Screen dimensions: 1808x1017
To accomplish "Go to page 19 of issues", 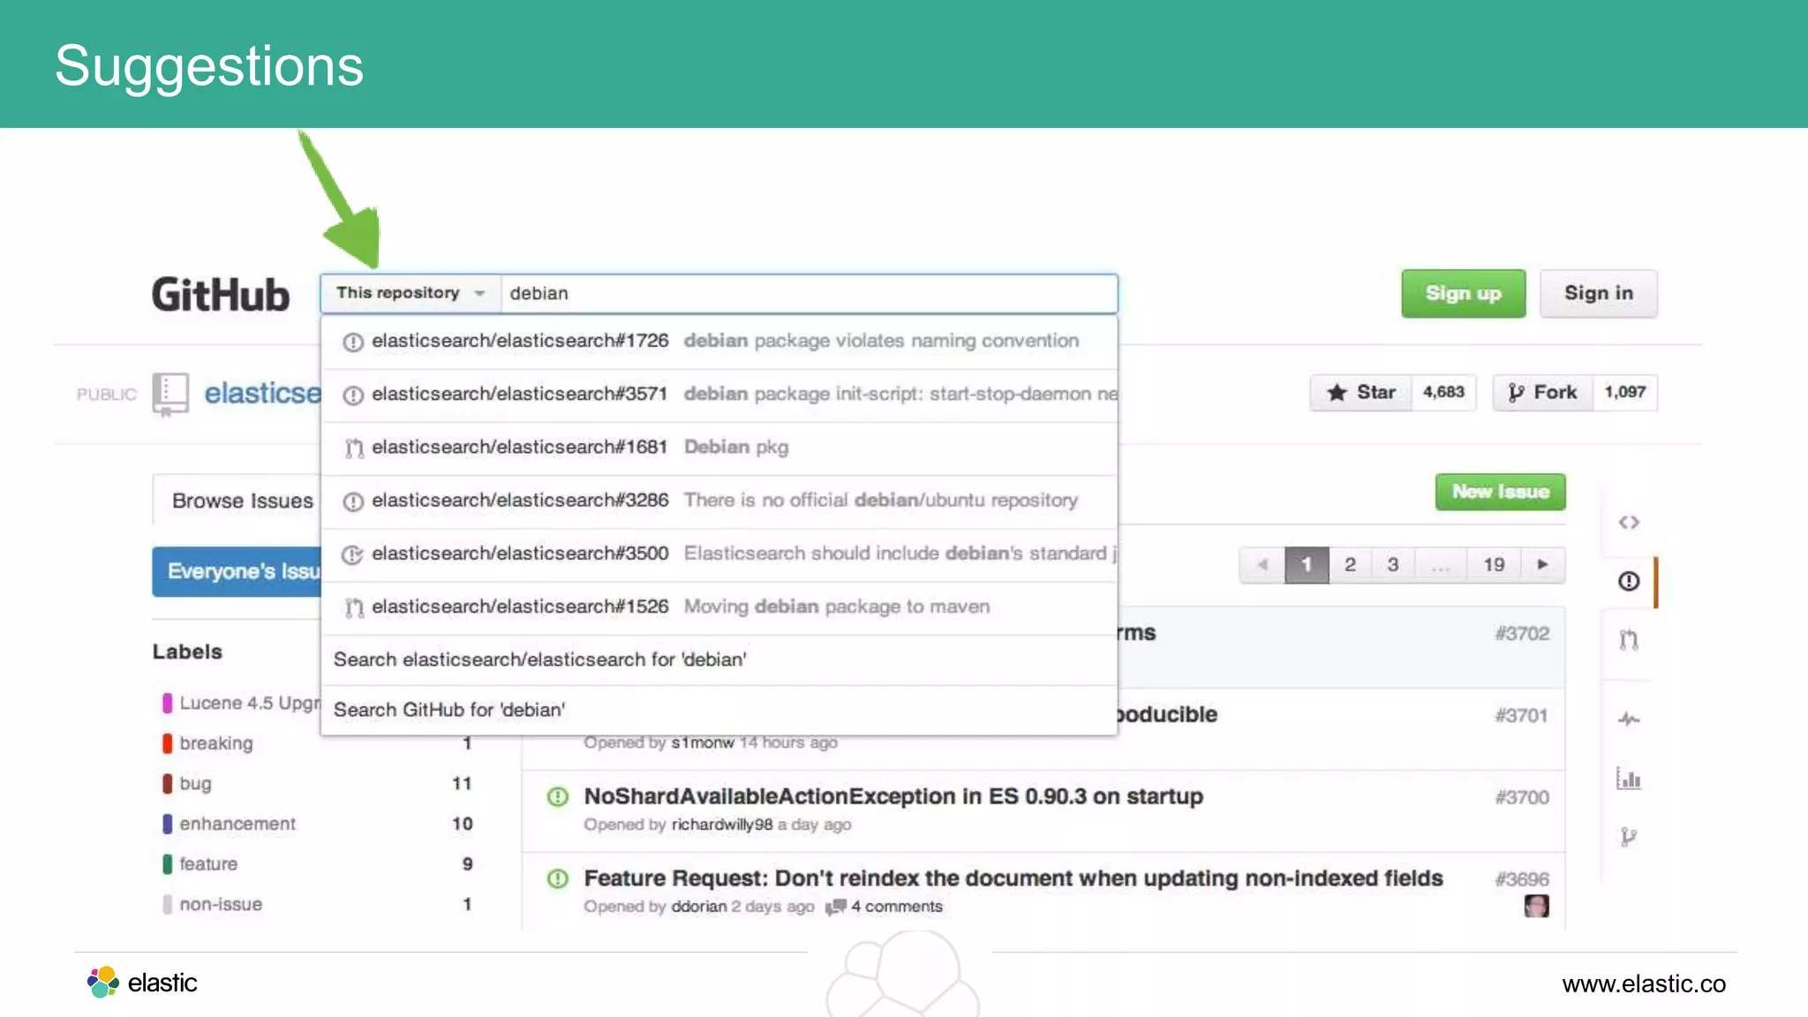I will tap(1494, 565).
